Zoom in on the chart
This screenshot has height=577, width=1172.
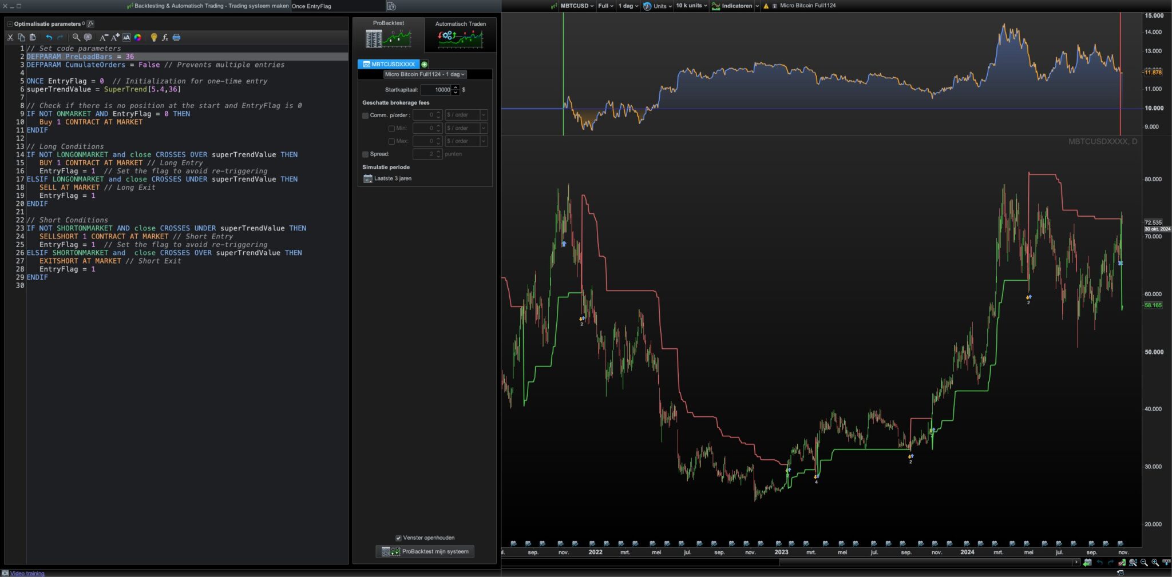pos(1155,563)
